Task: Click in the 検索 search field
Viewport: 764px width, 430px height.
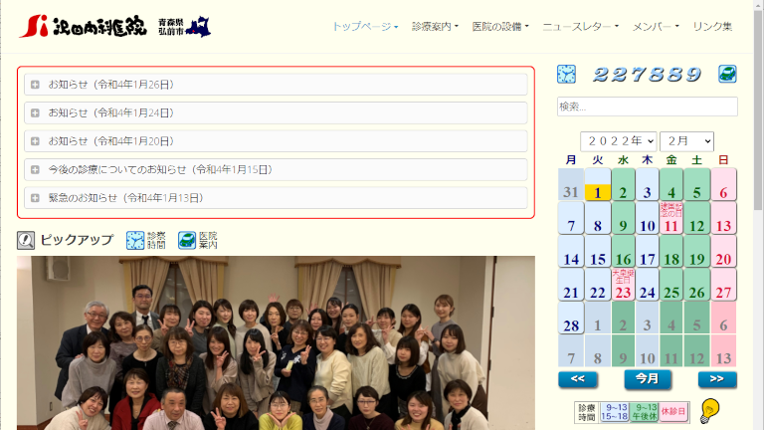Action: tap(647, 107)
